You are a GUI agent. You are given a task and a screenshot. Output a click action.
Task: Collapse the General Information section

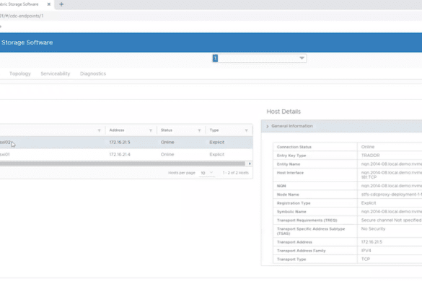point(267,126)
